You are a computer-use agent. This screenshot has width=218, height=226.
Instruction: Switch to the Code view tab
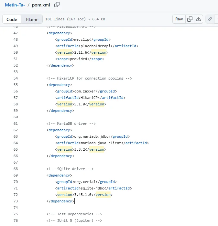[x=12, y=19]
